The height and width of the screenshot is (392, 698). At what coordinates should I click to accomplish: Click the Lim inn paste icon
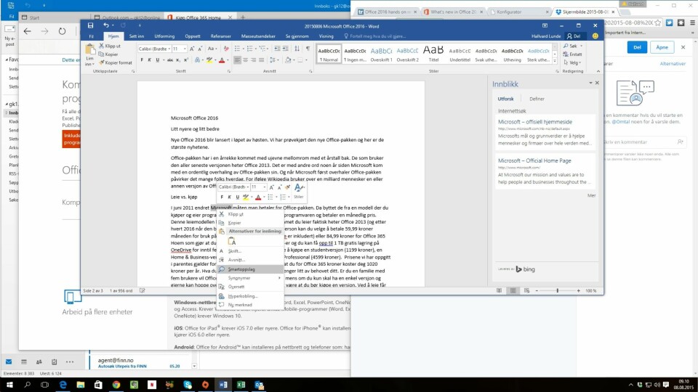(x=89, y=51)
